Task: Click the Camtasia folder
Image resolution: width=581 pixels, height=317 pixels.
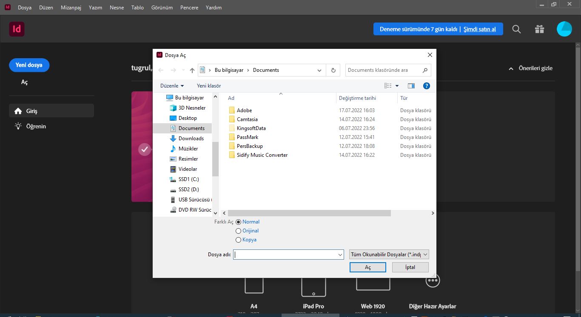Action: (x=247, y=119)
